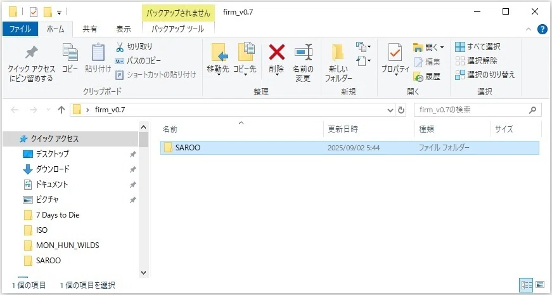Open the Help question mark icon
The width and height of the screenshot is (552, 295).
542,30
